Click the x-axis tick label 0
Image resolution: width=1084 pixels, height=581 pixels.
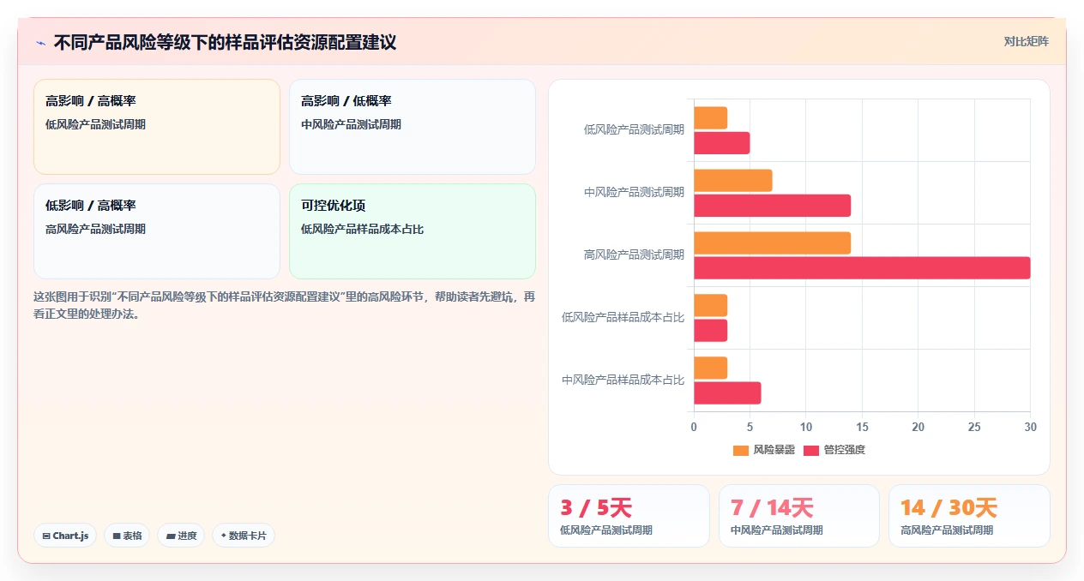tap(694, 427)
